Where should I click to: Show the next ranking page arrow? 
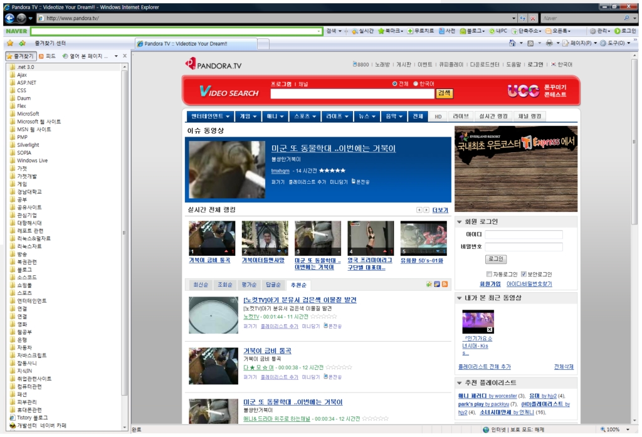tap(426, 209)
